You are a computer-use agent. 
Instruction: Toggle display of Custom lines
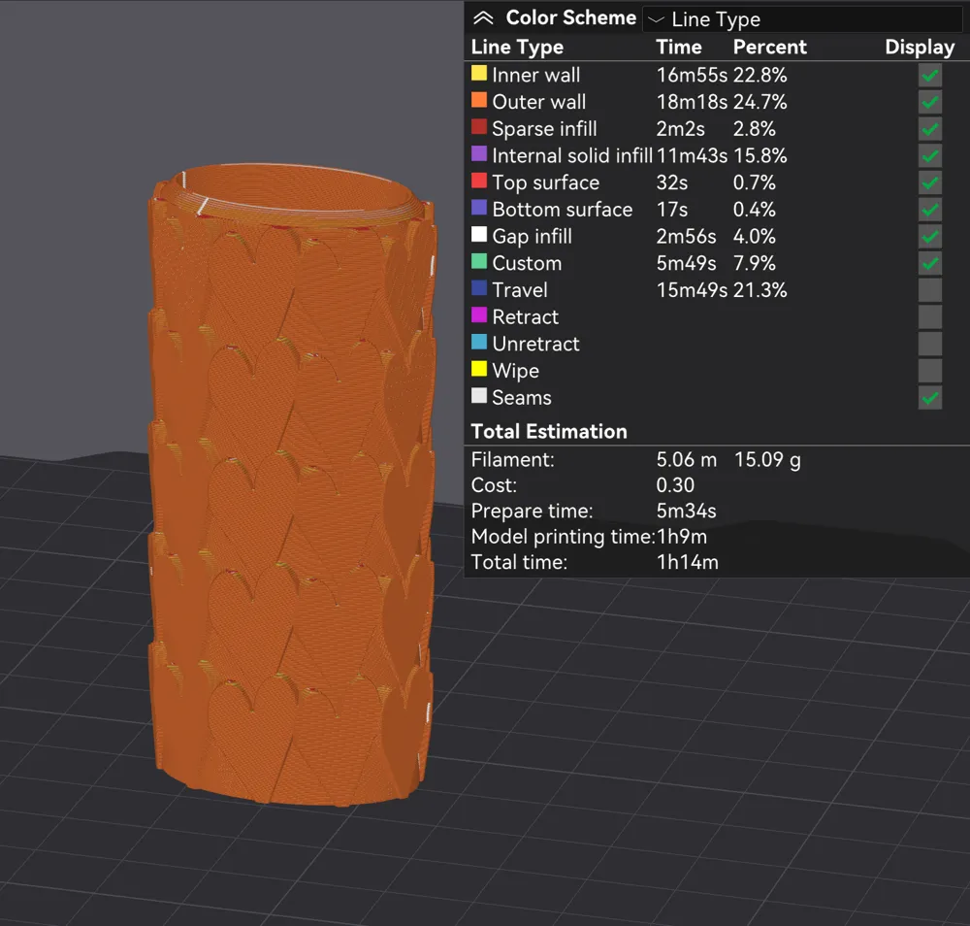930,264
